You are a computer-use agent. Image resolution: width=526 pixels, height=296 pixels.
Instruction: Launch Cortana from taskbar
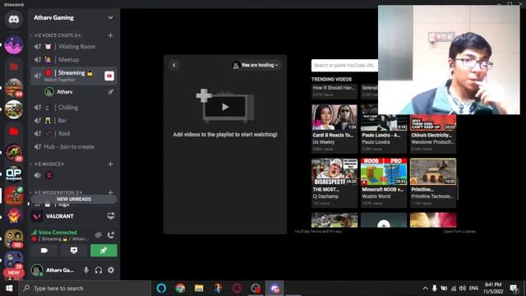(161, 289)
